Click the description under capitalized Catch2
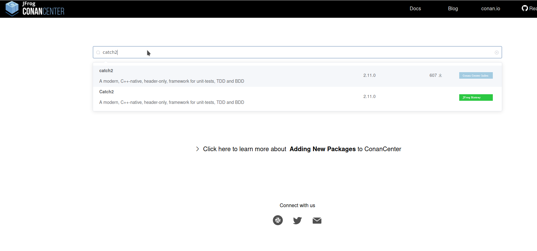Image resolution: width=537 pixels, height=251 pixels. tap(172, 102)
